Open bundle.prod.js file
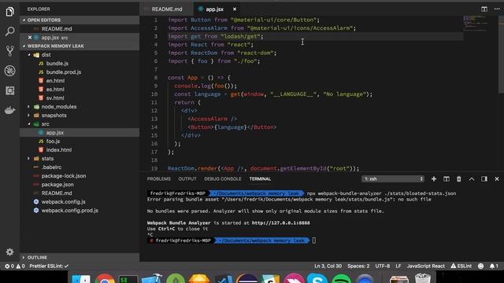This screenshot has width=504, height=283. [x=63, y=72]
